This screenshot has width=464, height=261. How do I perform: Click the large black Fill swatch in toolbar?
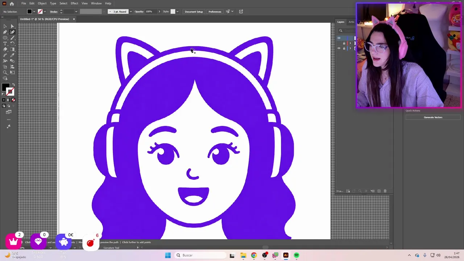[x=6, y=87]
